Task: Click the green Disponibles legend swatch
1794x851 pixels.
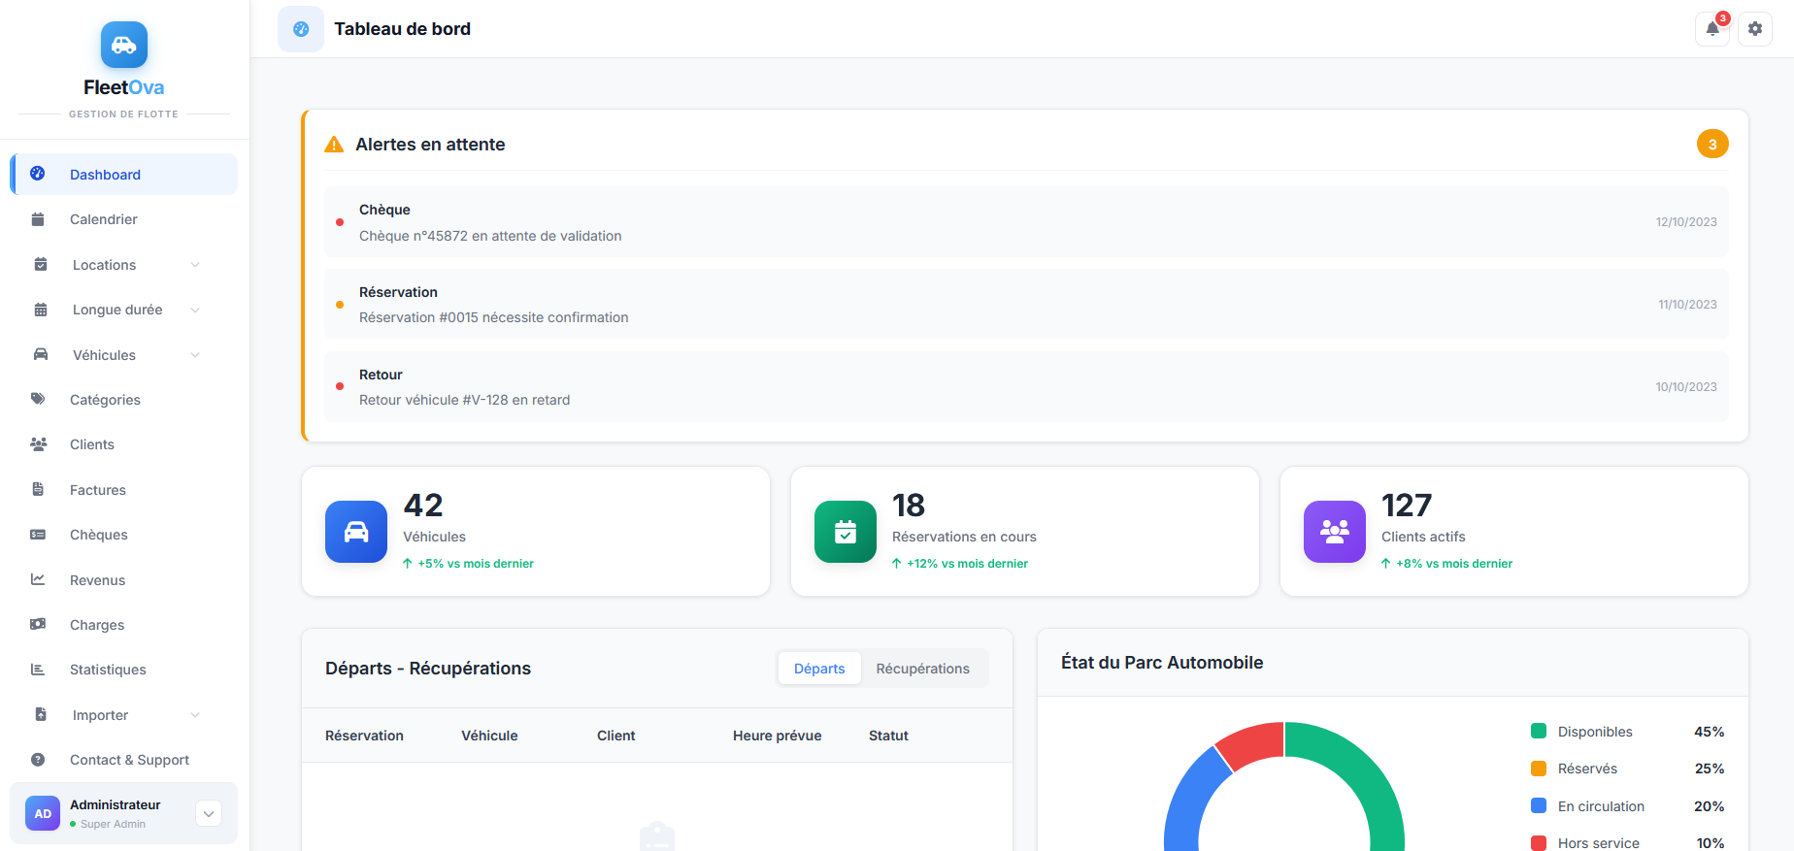Action: 1539,732
